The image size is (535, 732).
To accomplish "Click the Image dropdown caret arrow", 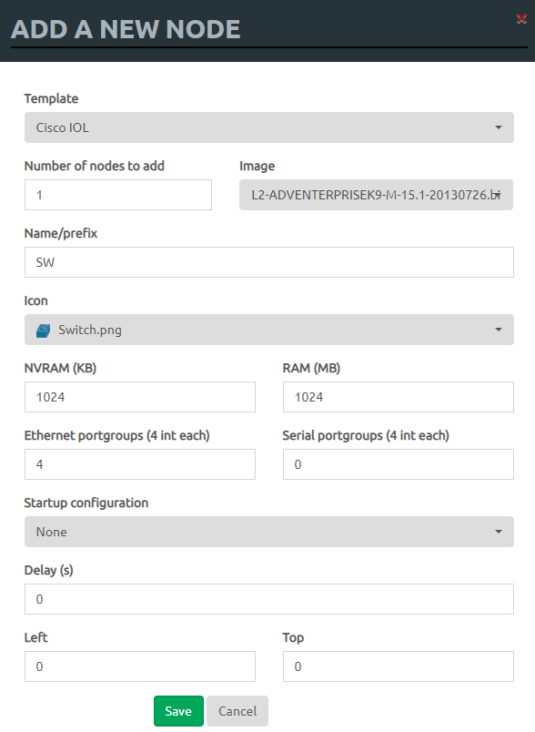I will coord(499,194).
